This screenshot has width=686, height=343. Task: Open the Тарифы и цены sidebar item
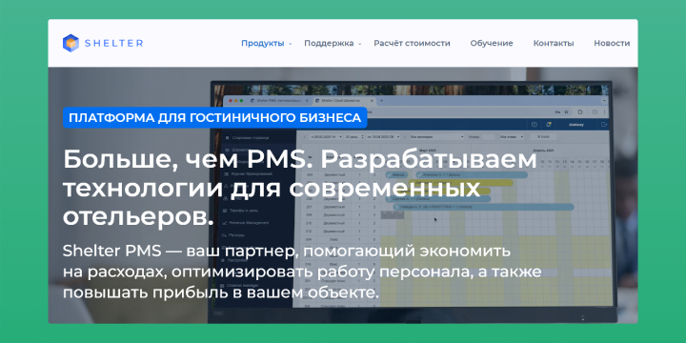coord(240,211)
